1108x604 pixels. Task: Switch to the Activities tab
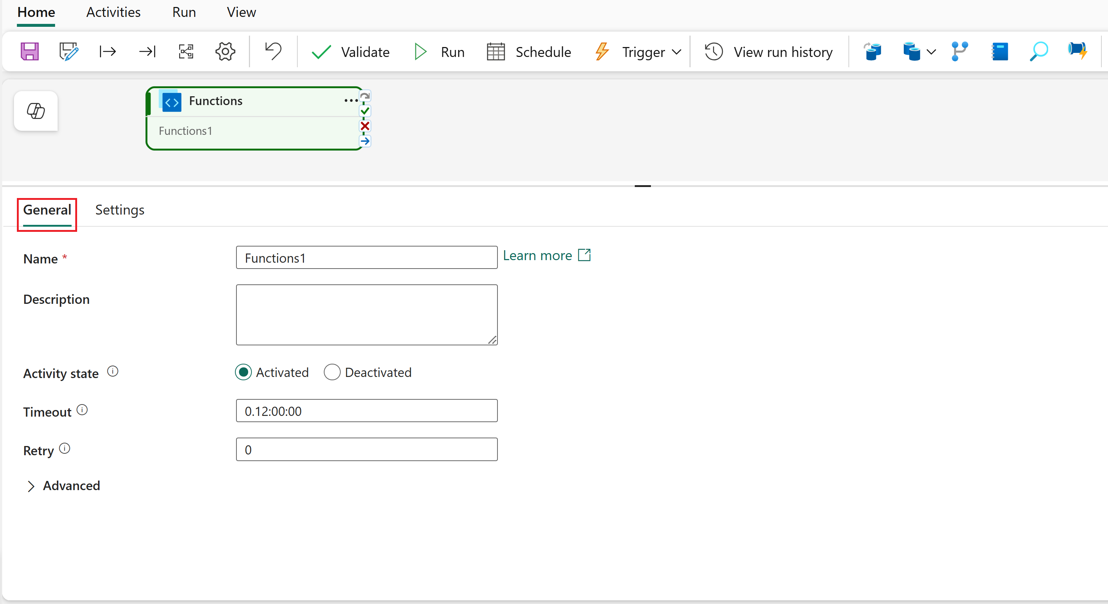pyautogui.click(x=113, y=12)
